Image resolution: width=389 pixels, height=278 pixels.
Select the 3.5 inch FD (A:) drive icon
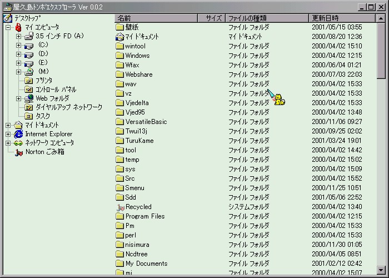click(29, 36)
